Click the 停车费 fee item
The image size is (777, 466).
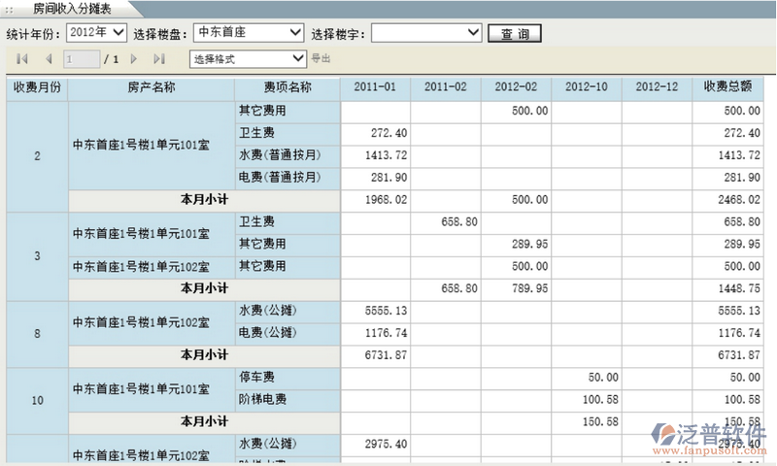tap(256, 378)
